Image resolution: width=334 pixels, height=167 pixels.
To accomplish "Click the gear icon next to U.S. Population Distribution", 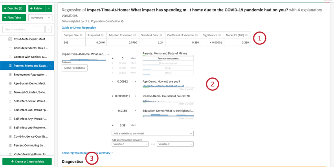I will tap(122, 21).
